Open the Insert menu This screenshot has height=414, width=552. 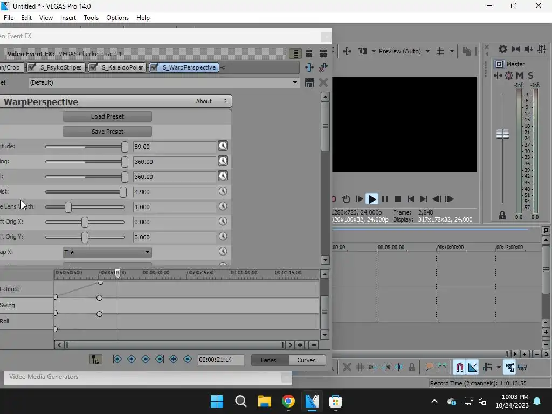(68, 18)
